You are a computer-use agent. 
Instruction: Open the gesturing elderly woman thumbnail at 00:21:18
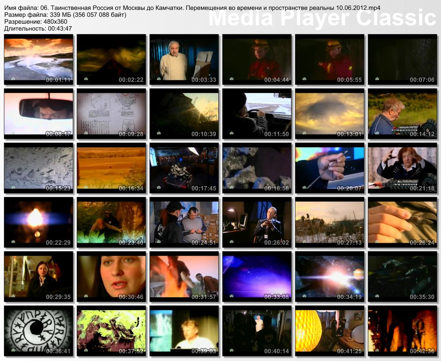coord(402,168)
